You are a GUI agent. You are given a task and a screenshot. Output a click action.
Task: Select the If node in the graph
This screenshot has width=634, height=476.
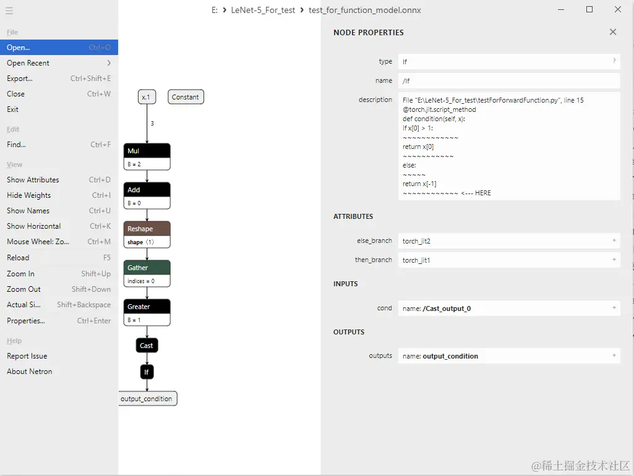pyautogui.click(x=147, y=372)
